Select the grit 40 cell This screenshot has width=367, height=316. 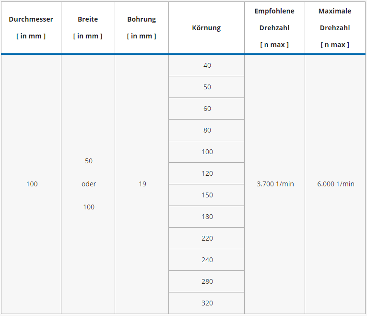[x=207, y=65]
